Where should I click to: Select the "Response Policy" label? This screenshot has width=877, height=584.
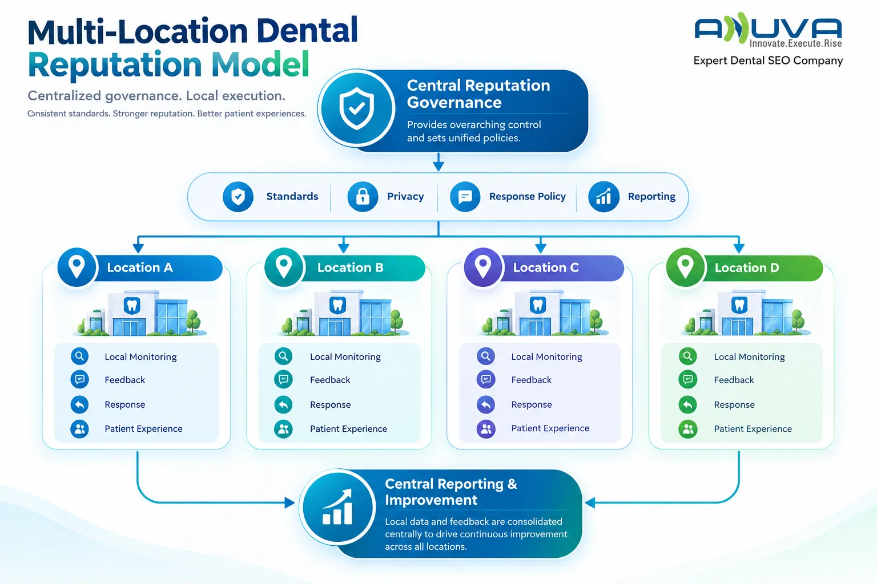coord(528,197)
